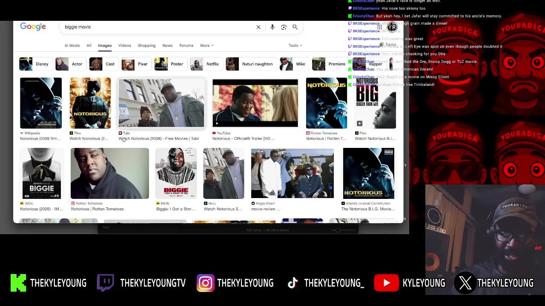The image size is (545, 306).
Task: Switch to the News tab
Action: click(167, 45)
